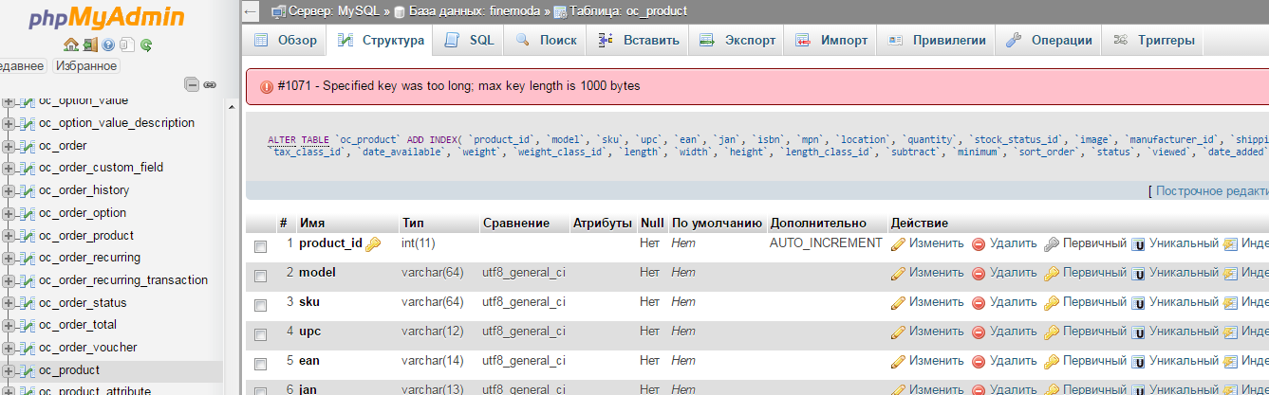Click the Избранное button
1269x395 pixels.
[86, 66]
